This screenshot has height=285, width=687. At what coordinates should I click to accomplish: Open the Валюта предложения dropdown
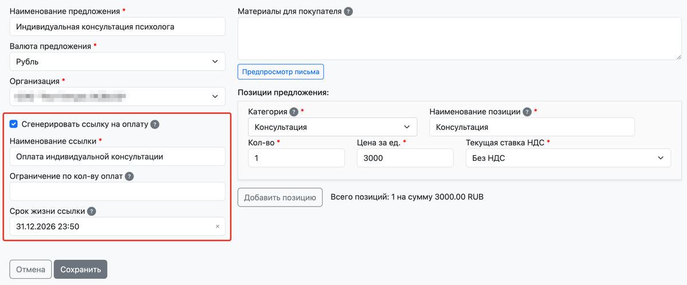pos(117,61)
